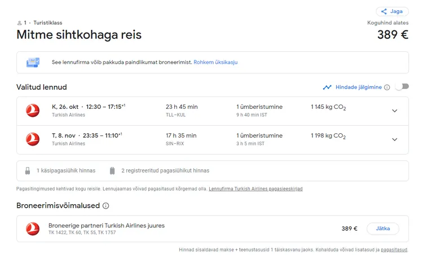This screenshot has height=259, width=433.
Task: Open info icon next to Hindade jälgimine
Action: click(x=387, y=87)
